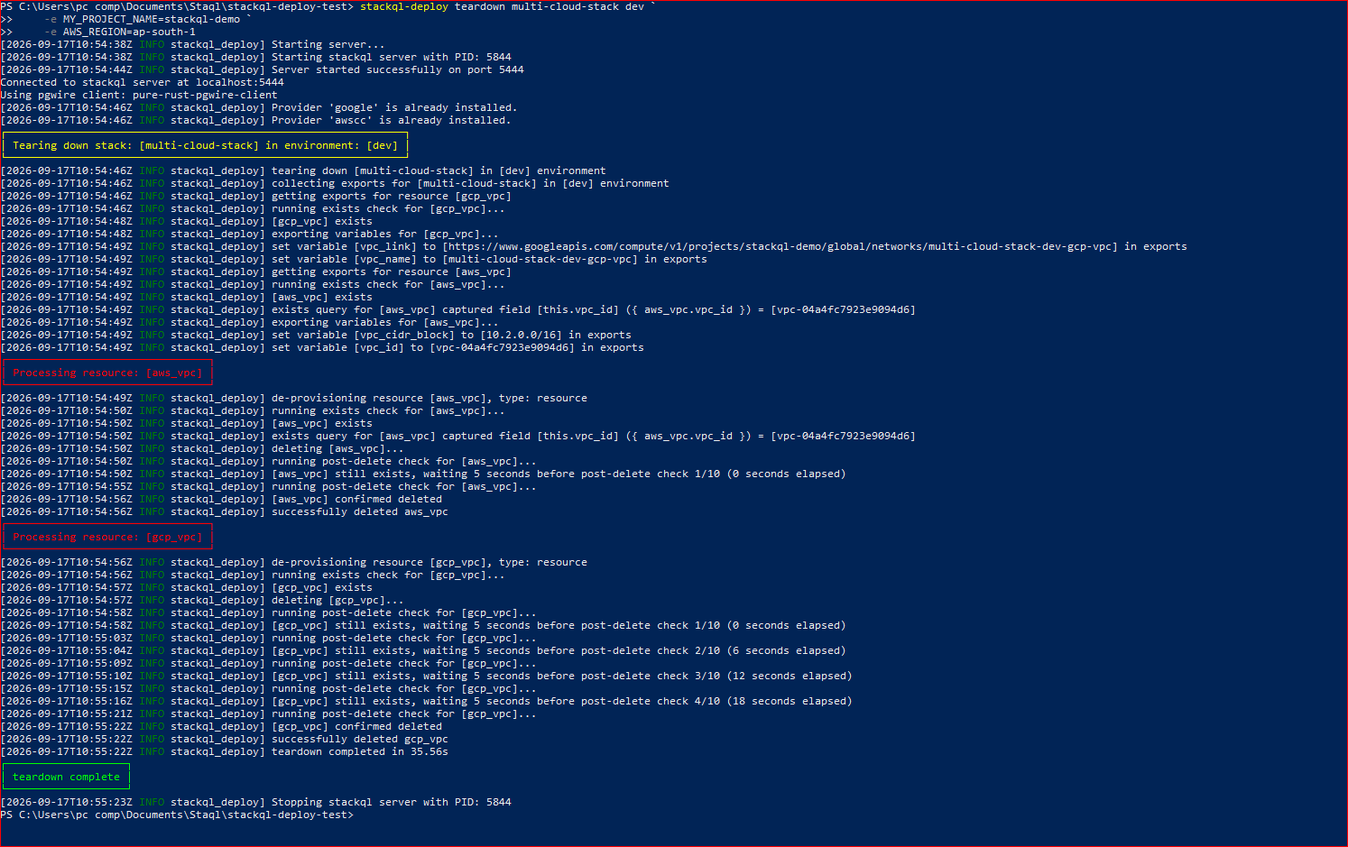This screenshot has width=1348, height=847.
Task: Click the 'deleting [gcp_vpc]...' message
Action: click(337, 600)
